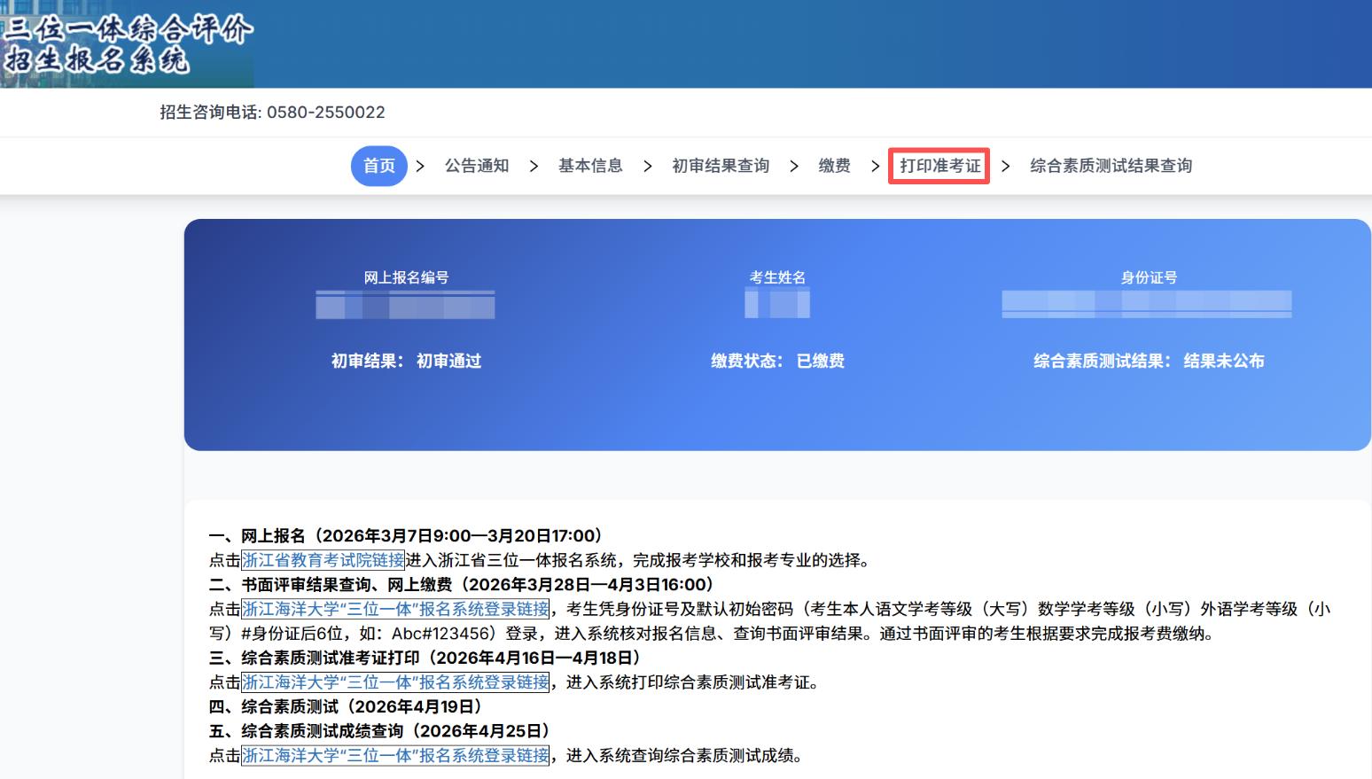Open 初审结果查询 in the navigation
Viewport: 1372px width, 779px height.
point(721,166)
